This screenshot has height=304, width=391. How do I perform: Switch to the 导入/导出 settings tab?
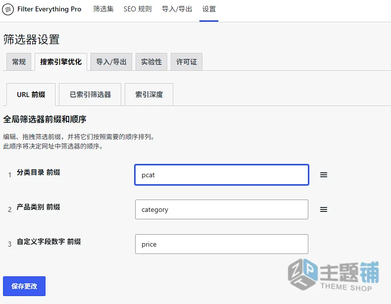point(111,62)
